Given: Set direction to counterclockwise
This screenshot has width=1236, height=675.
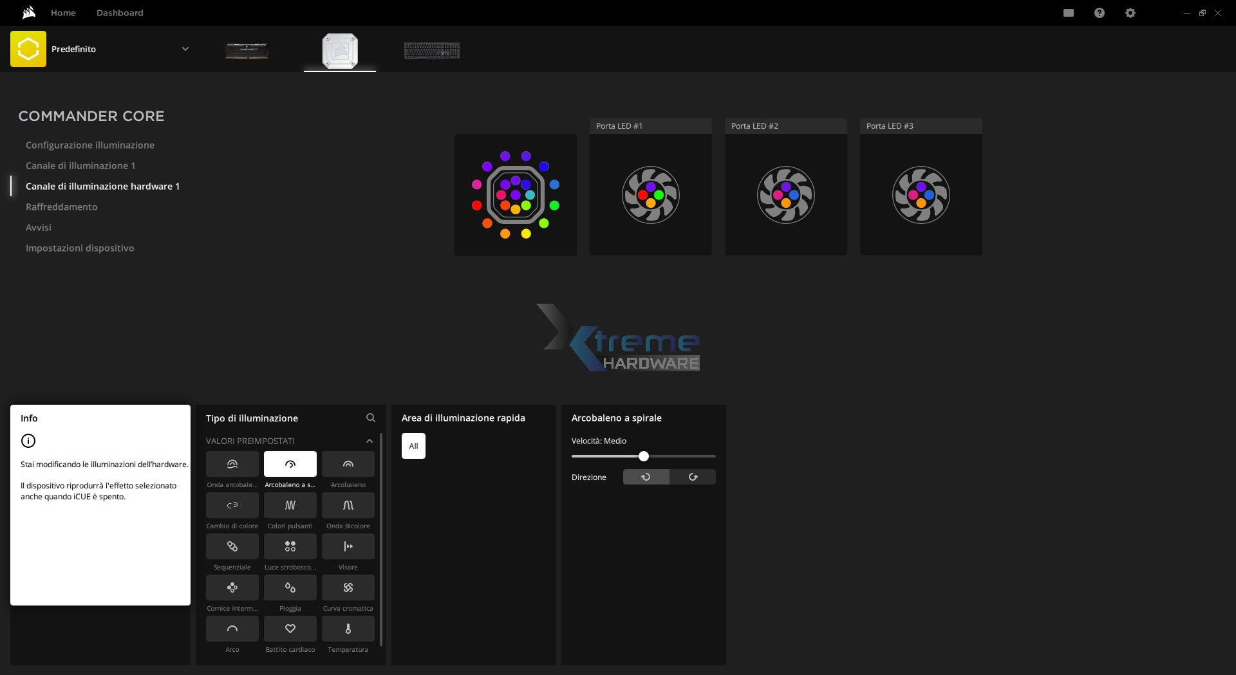Looking at the screenshot, I should tap(646, 477).
